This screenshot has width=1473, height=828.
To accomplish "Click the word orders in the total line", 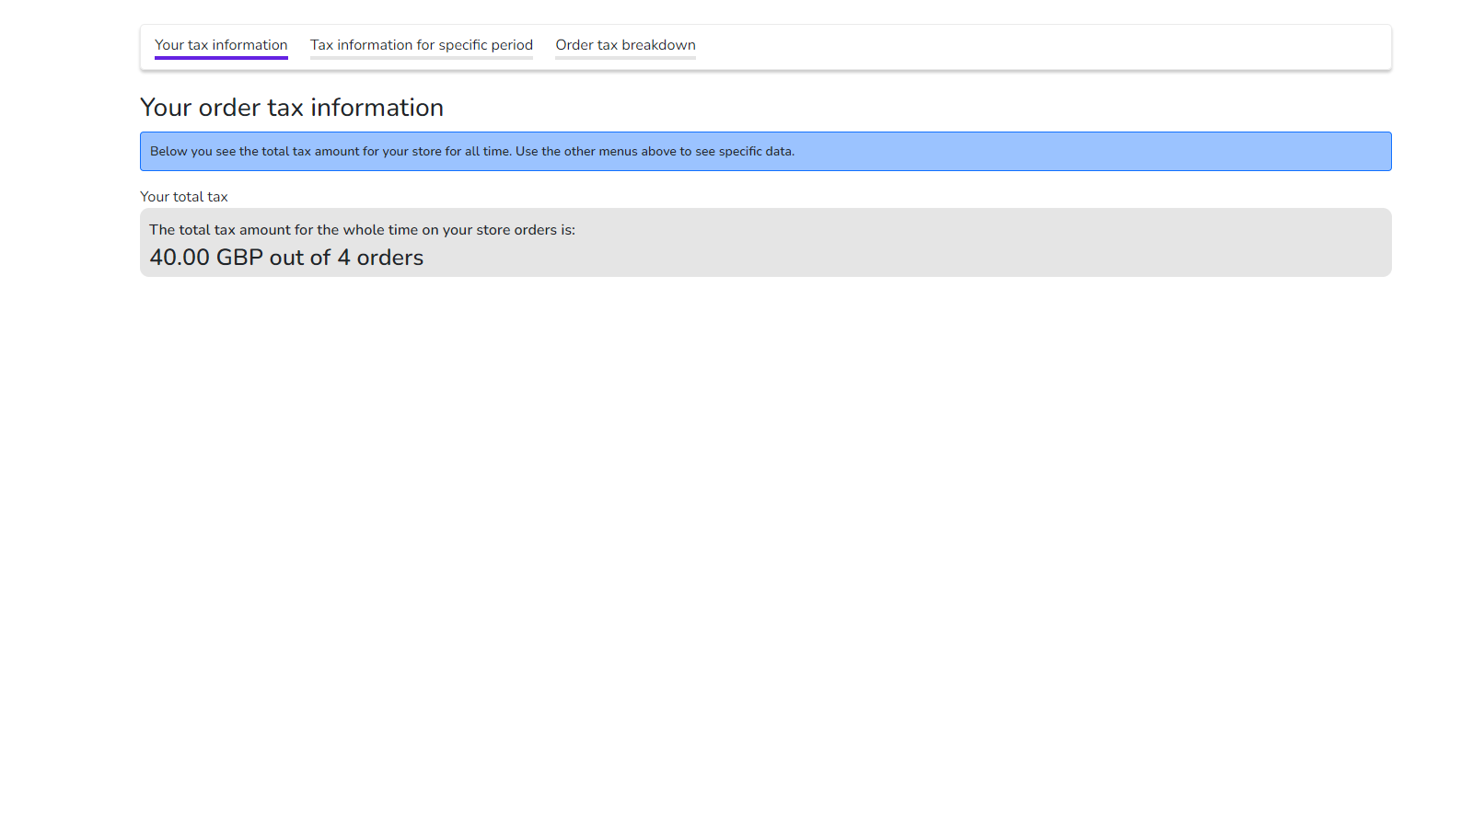I will [390, 258].
